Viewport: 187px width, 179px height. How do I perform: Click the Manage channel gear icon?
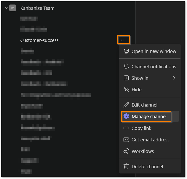pyautogui.click(x=126, y=116)
